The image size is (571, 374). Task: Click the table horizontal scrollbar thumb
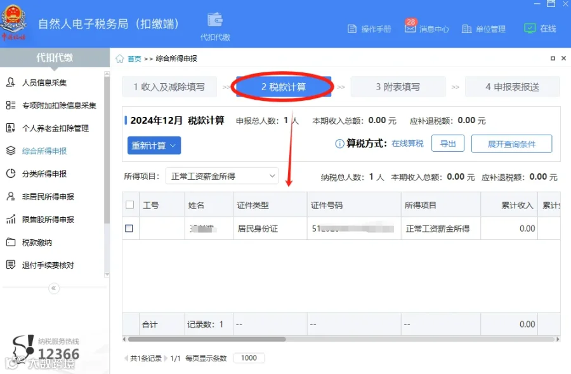pos(206,339)
